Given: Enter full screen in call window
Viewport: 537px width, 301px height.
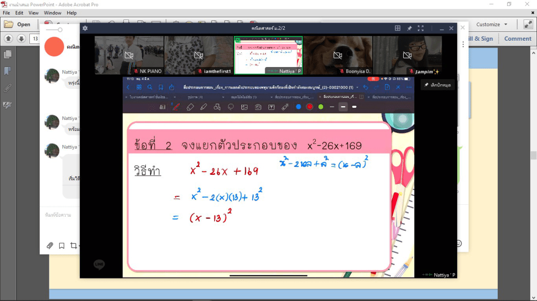Looking at the screenshot, I should 421,28.
